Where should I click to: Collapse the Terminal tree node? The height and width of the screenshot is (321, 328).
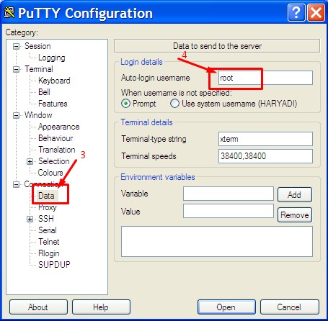(x=16, y=69)
